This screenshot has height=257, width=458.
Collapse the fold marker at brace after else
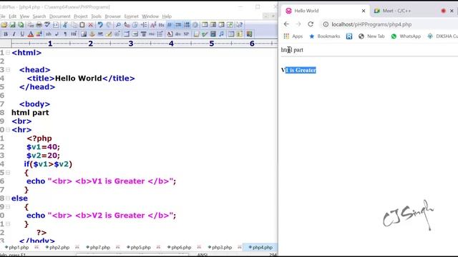[8, 207]
